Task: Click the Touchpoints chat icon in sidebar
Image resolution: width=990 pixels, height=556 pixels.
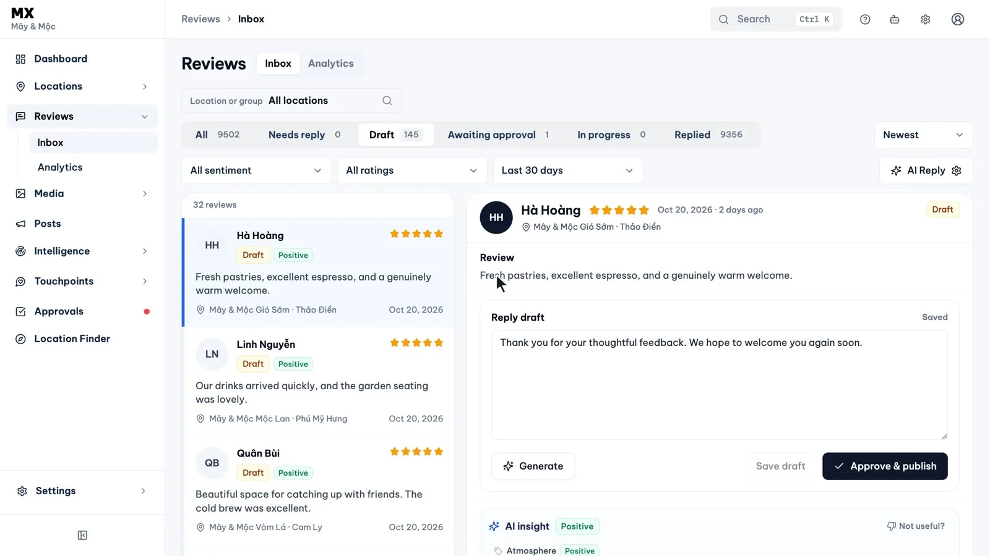Action: [20, 281]
